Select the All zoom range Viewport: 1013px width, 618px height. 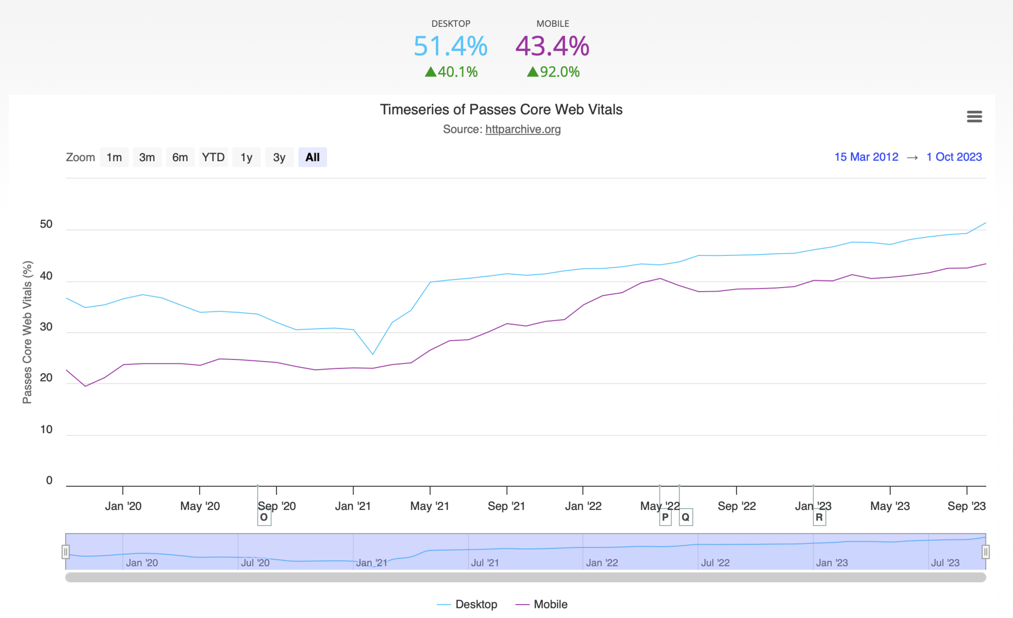click(x=312, y=157)
